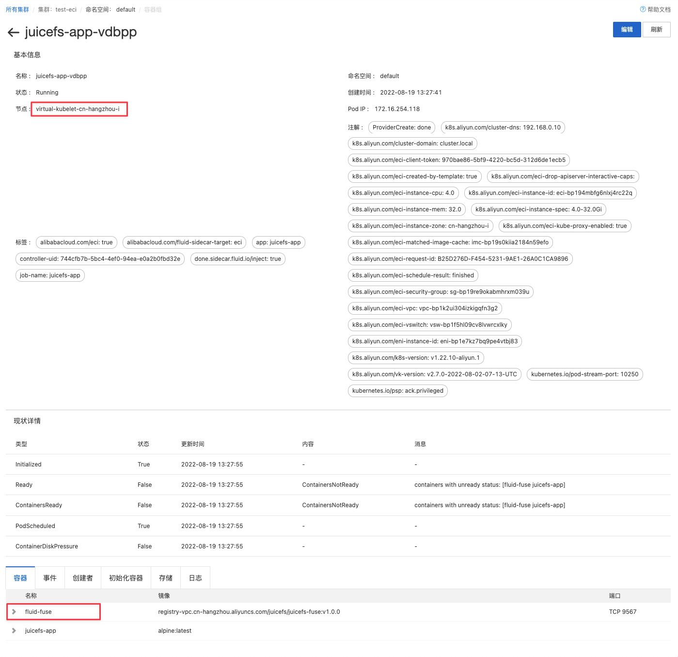The height and width of the screenshot is (657, 678).
Task: Click the app: juicefs-app label tag
Action: click(278, 242)
